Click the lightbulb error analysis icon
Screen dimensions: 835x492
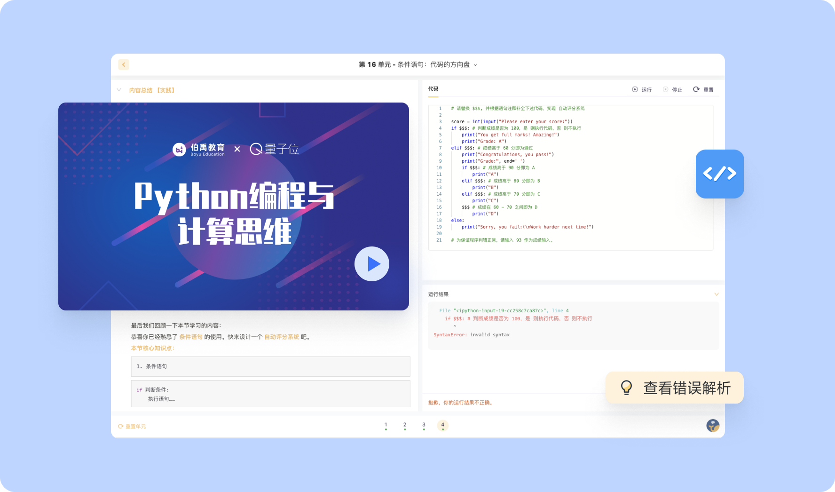tap(626, 388)
